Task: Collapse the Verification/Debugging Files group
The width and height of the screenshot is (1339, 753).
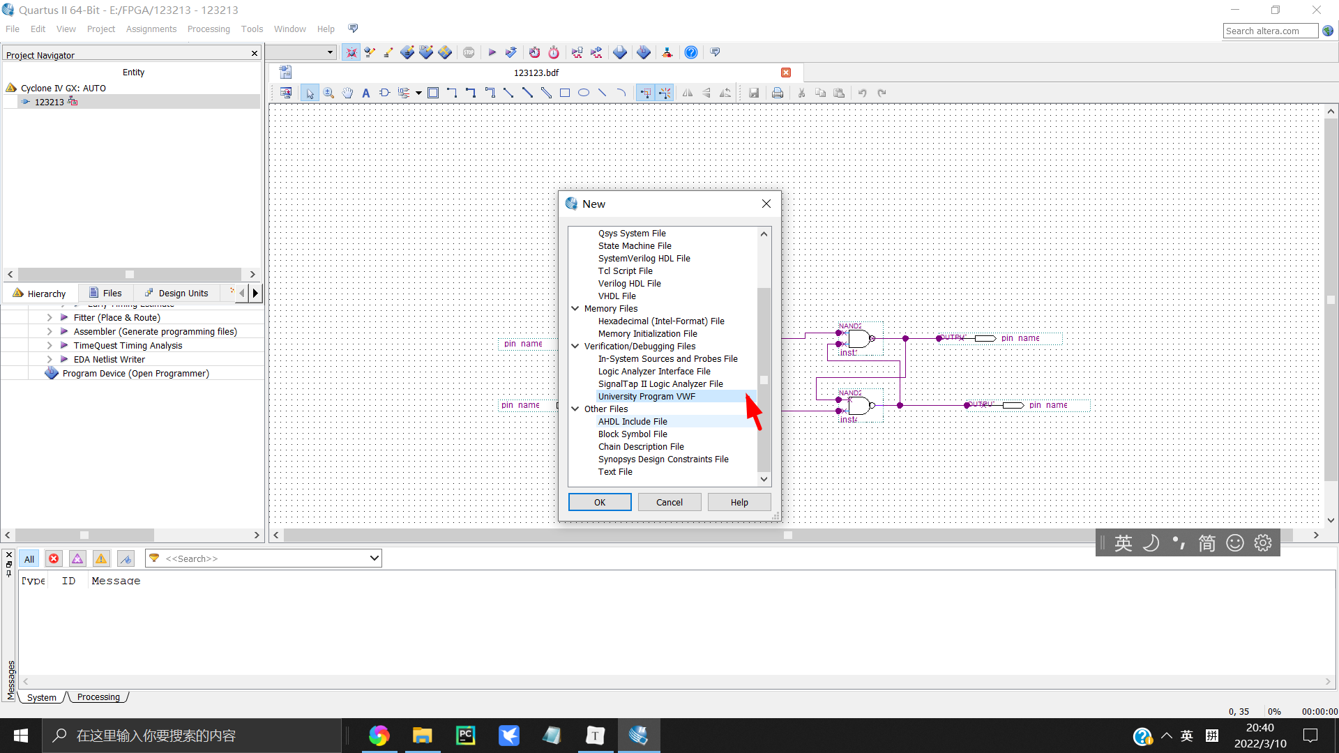Action: [x=575, y=346]
